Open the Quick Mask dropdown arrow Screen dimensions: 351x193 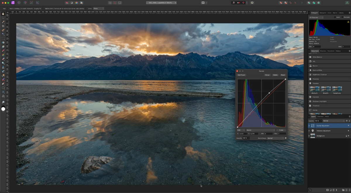pos(207,3)
